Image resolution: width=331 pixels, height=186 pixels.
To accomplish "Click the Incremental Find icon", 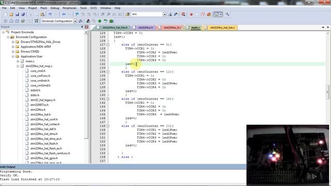I will [176, 14].
